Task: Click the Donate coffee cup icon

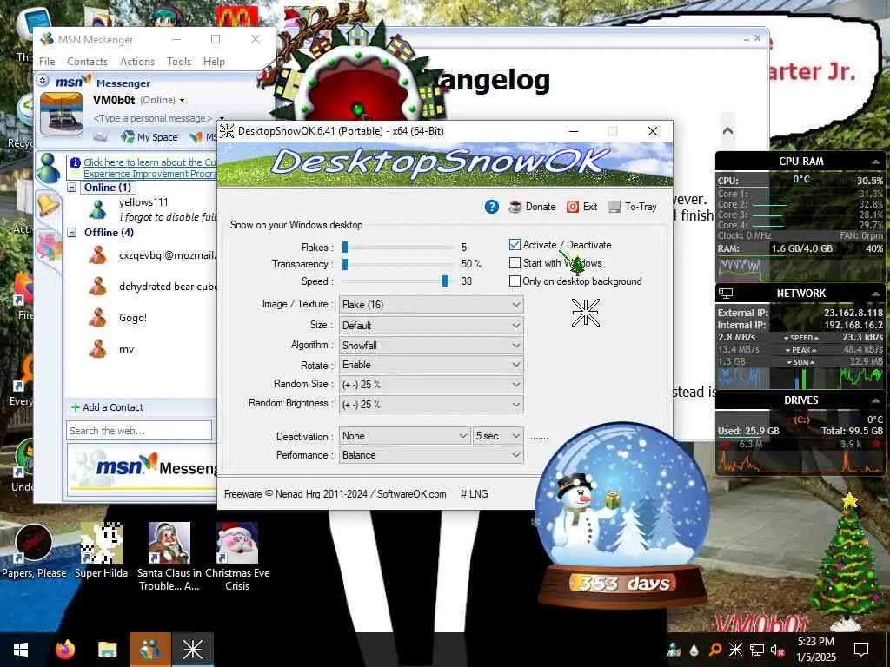Action: pyautogui.click(x=515, y=207)
